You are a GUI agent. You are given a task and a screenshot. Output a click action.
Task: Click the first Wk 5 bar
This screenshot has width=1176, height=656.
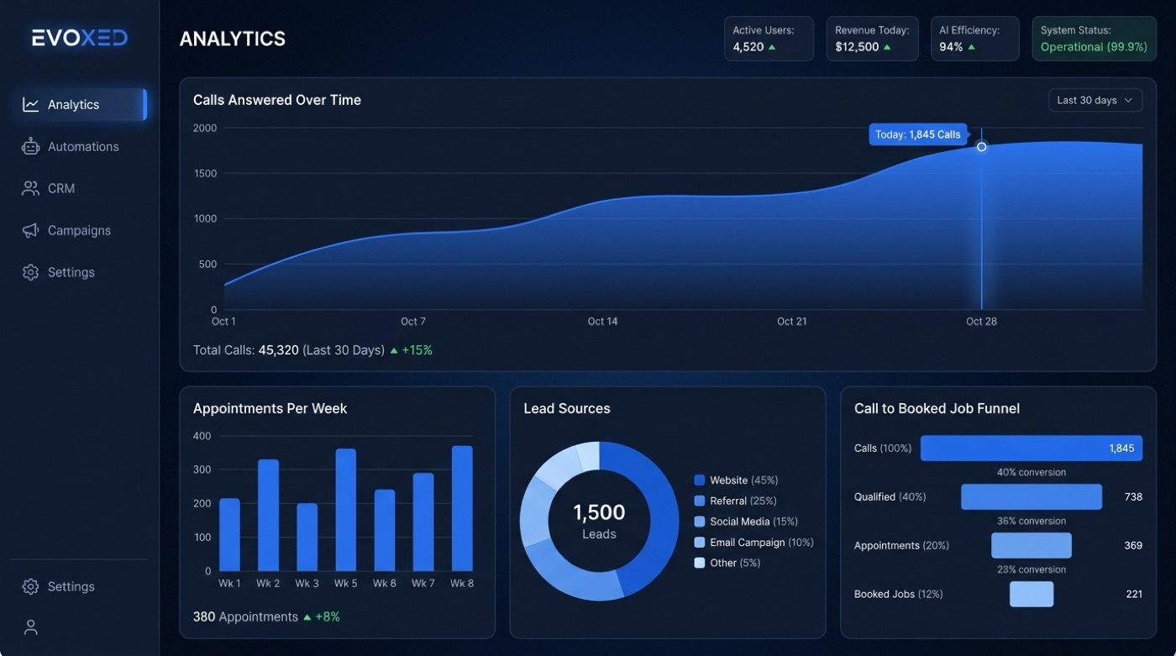(345, 510)
